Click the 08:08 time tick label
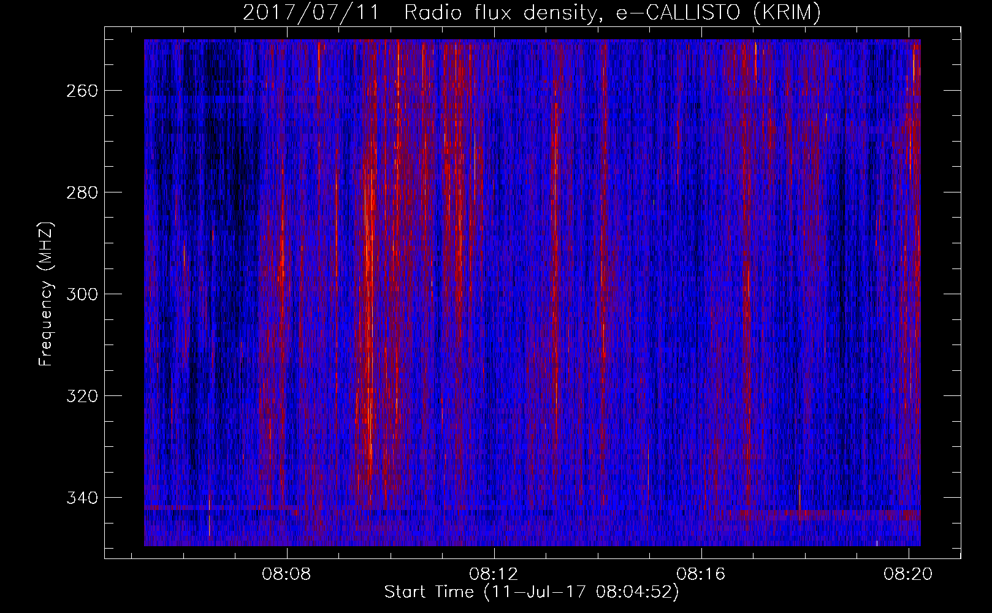 point(286,574)
